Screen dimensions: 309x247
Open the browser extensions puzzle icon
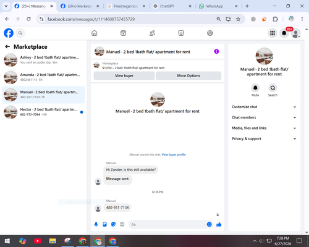(275, 19)
